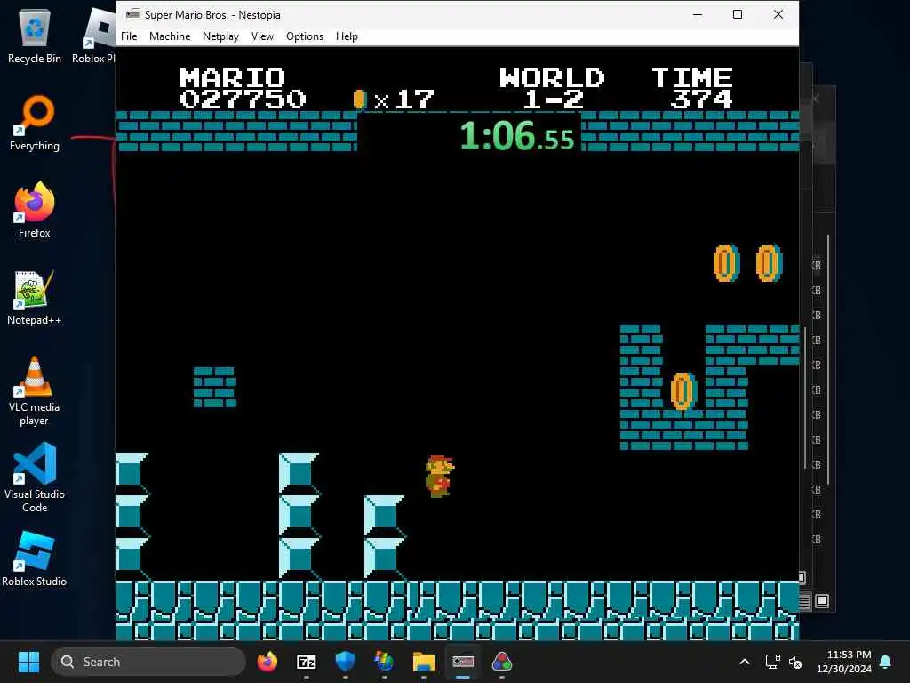Open the notification bell

(x=886, y=662)
